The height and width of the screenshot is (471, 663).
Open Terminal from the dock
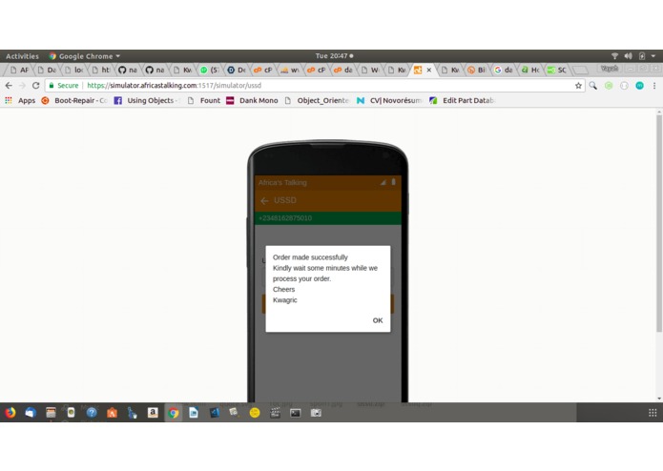(x=296, y=413)
